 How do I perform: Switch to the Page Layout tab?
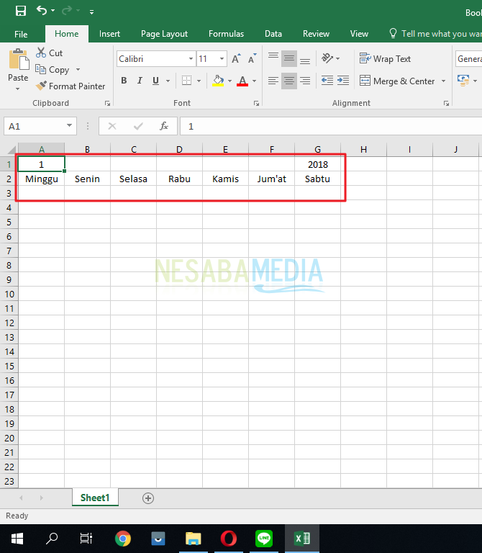point(164,34)
